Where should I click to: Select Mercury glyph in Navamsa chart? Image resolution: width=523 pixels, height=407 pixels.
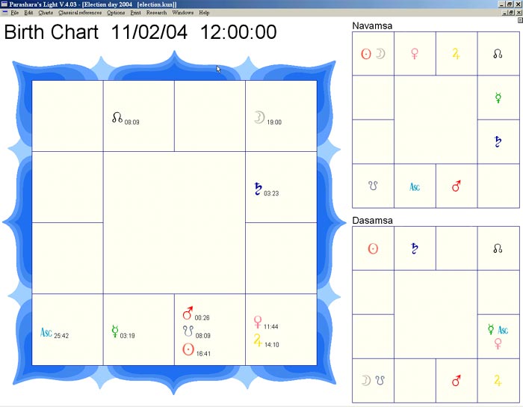pyautogui.click(x=498, y=97)
